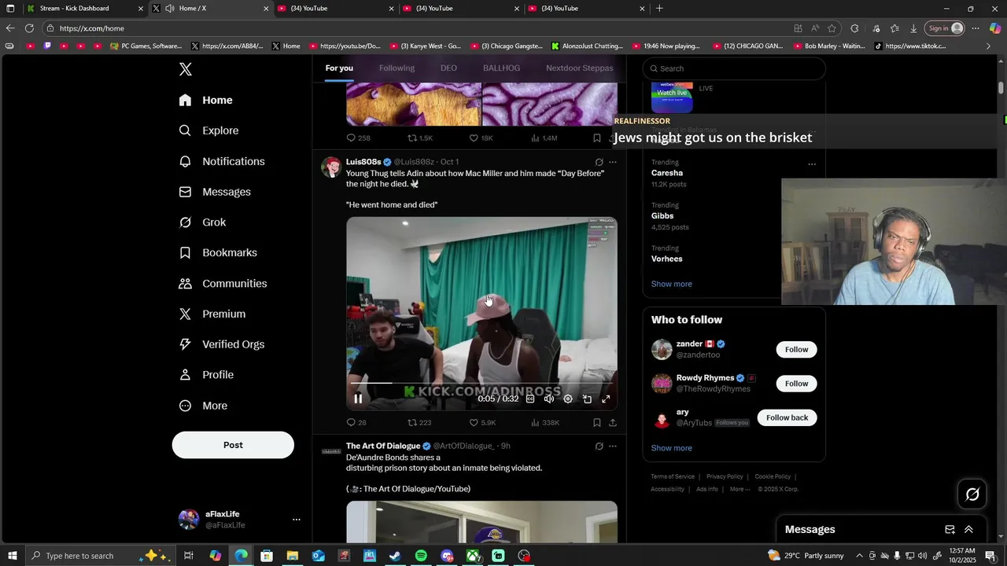Open Explore in X sidebar
Image resolution: width=1007 pixels, height=566 pixels.
click(209, 130)
